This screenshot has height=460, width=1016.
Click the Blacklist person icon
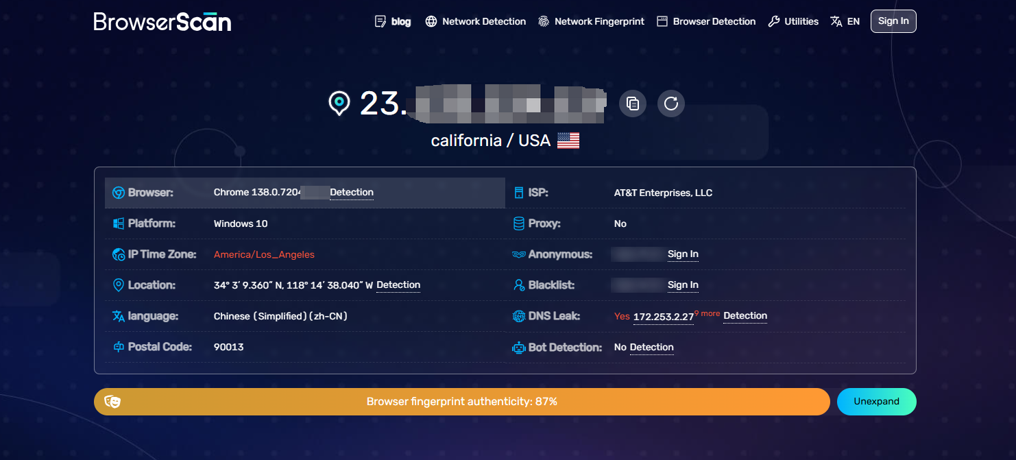click(518, 285)
